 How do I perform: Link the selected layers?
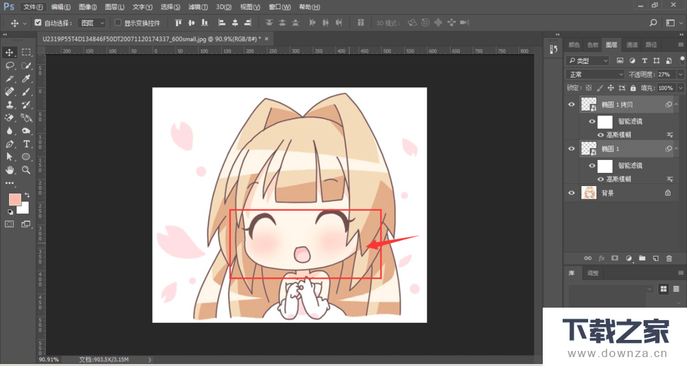tap(588, 258)
